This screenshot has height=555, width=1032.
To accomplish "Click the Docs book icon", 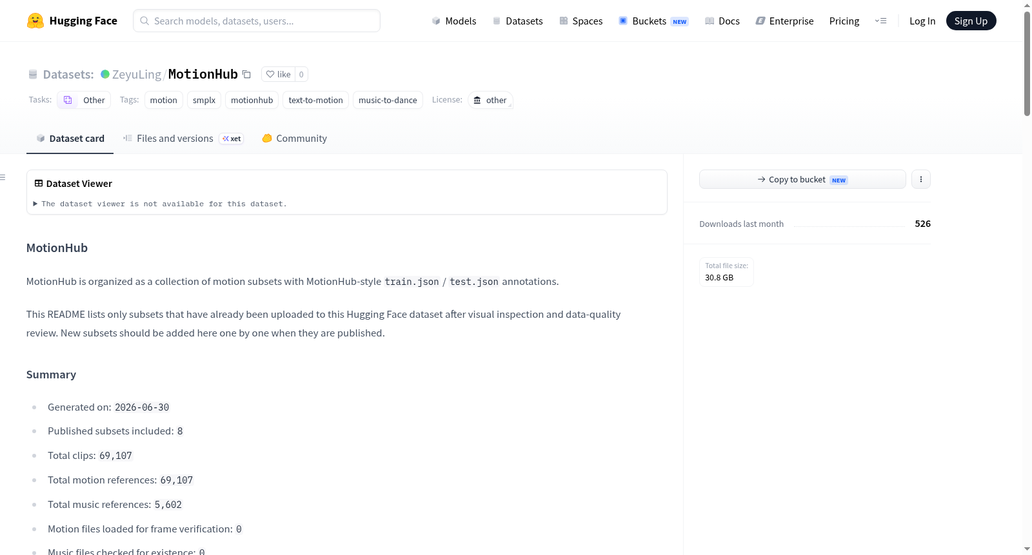I will pyautogui.click(x=709, y=21).
